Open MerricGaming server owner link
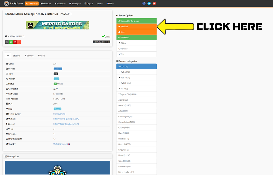Image resolution: width=273 pixels, height=175 pixels. pos(59,114)
